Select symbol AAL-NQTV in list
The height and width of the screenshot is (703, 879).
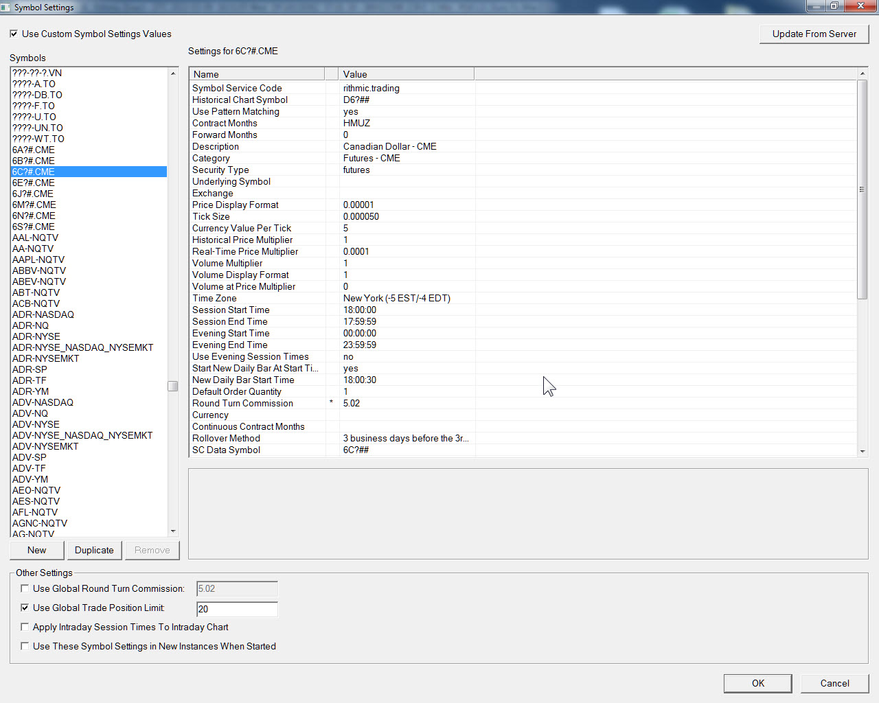click(89, 238)
